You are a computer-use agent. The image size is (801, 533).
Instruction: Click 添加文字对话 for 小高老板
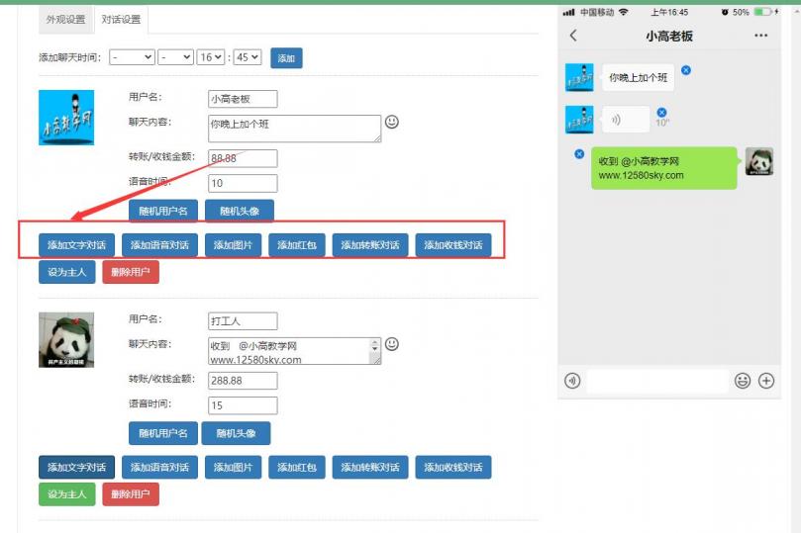76,245
